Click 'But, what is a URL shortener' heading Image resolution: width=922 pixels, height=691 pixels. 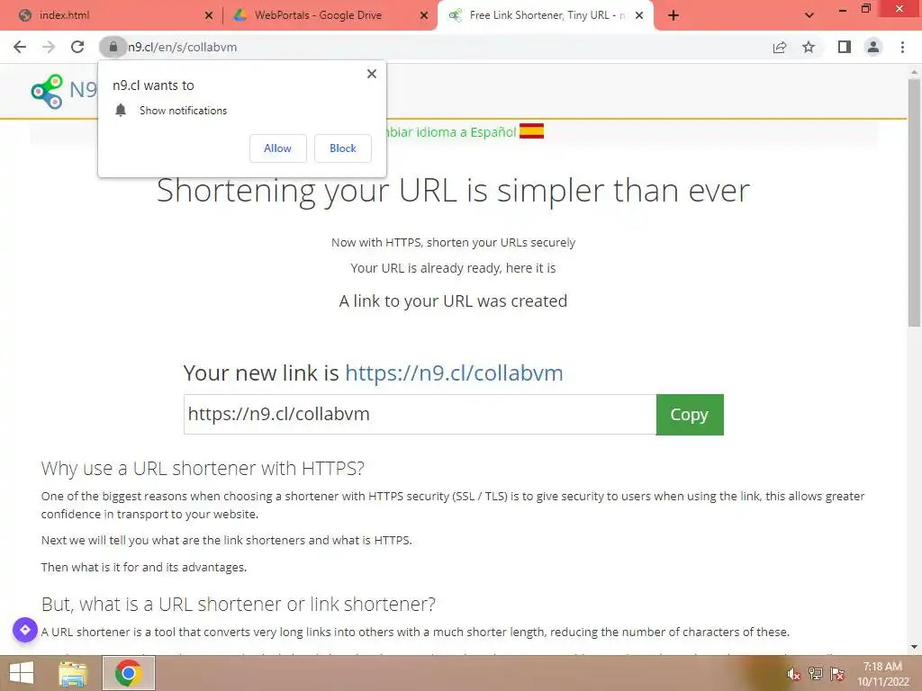238,604
